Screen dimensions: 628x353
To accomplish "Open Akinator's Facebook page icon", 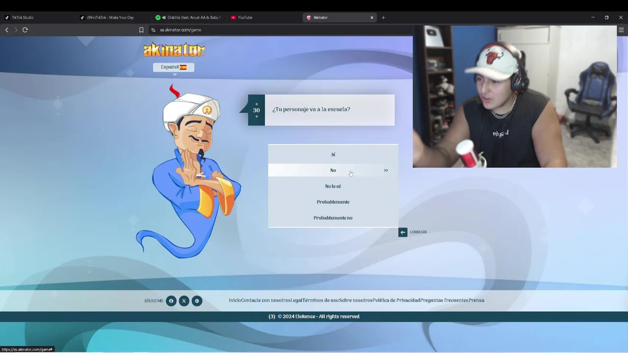I will click(x=171, y=301).
